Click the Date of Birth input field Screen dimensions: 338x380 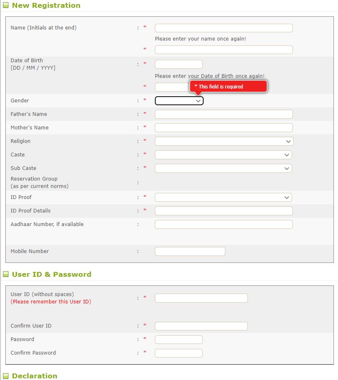[x=179, y=64]
